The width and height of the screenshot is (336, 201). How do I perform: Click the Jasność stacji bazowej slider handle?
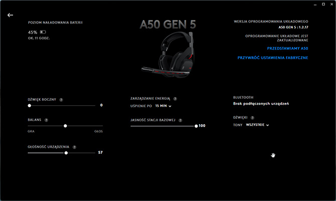pos(196,126)
